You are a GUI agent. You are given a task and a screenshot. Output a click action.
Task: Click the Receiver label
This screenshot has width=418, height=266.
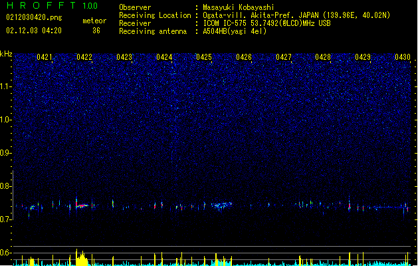(135, 23)
